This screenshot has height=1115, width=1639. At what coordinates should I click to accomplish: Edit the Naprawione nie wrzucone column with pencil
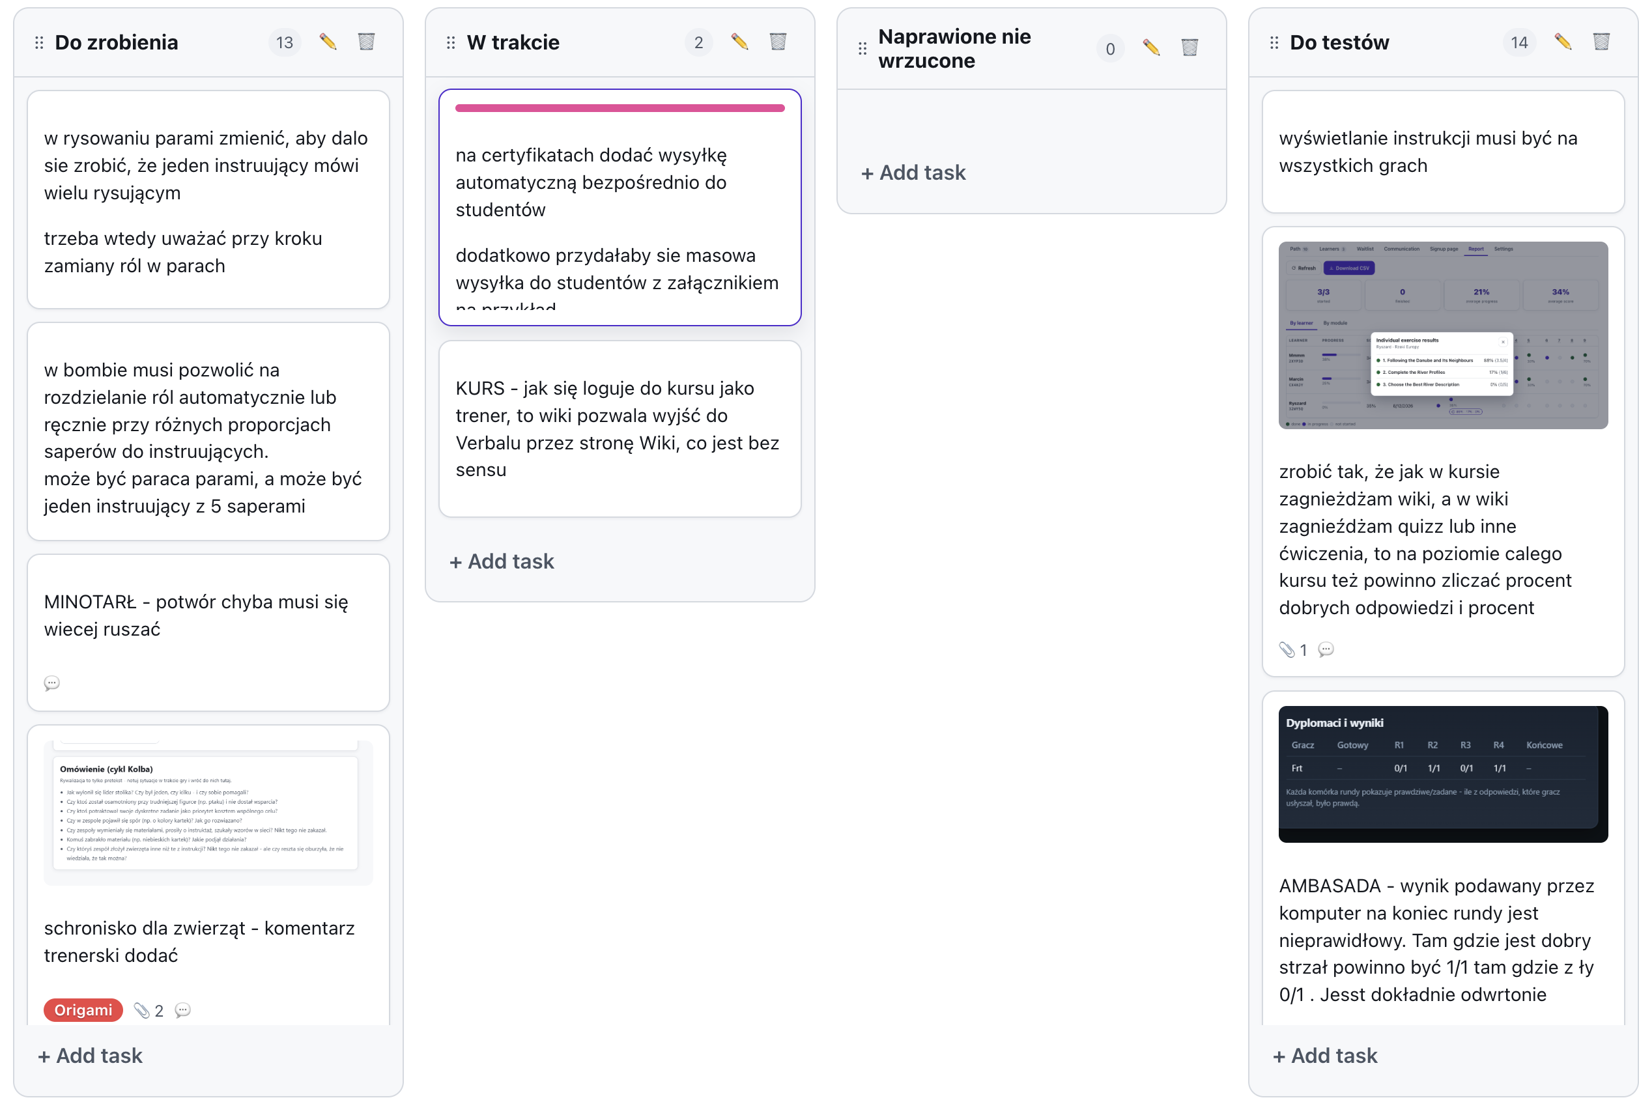(1151, 48)
